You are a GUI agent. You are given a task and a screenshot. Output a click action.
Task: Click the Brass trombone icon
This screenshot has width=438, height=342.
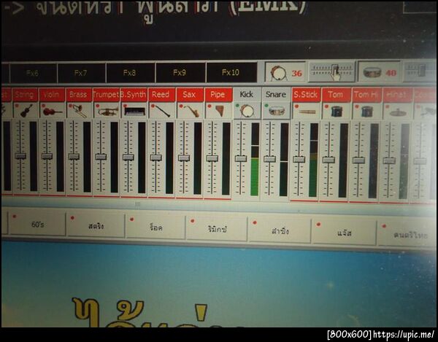pyautogui.click(x=79, y=111)
